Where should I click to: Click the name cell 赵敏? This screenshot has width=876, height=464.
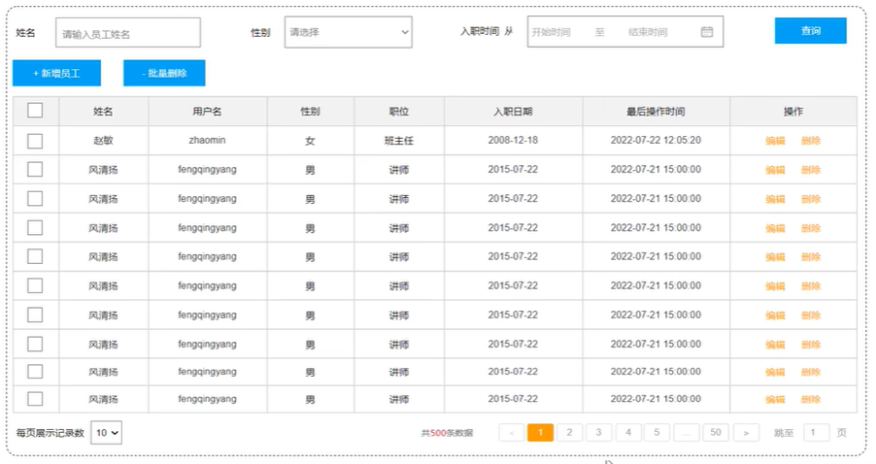point(103,140)
